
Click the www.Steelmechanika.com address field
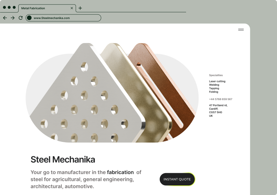(63, 18)
